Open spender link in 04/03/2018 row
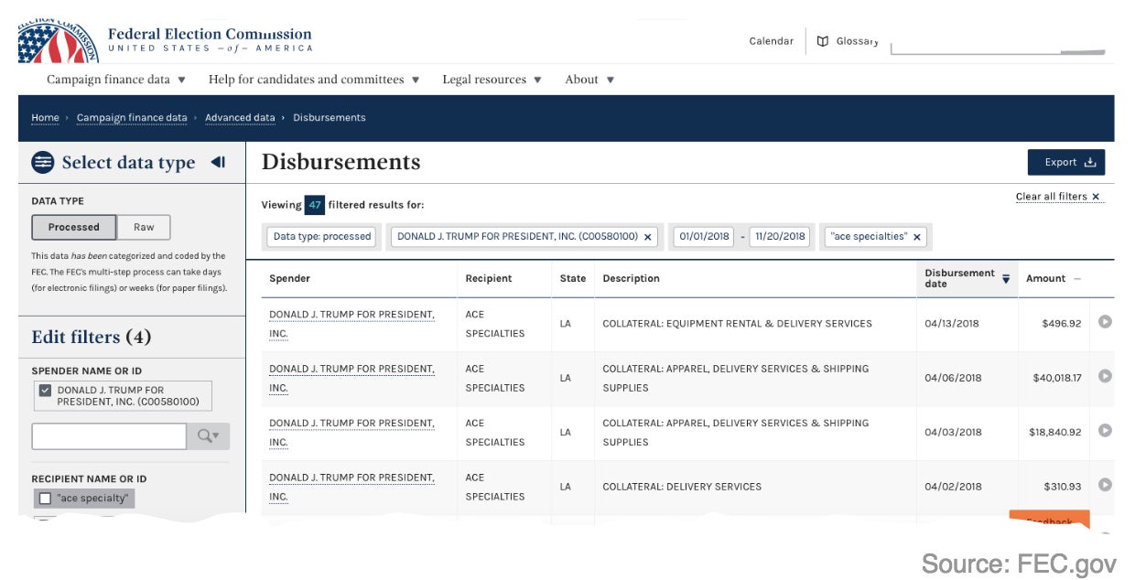Image resolution: width=1135 pixels, height=580 pixels. (351, 433)
